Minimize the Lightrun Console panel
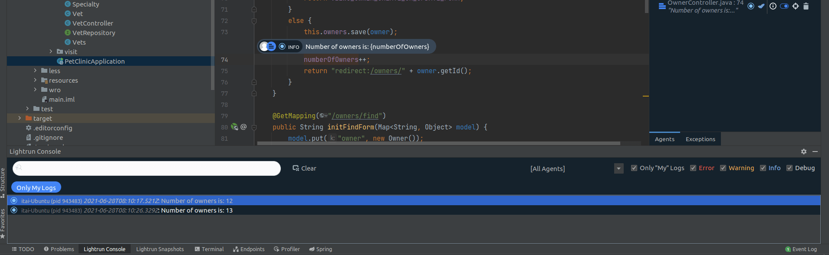 coord(815,152)
